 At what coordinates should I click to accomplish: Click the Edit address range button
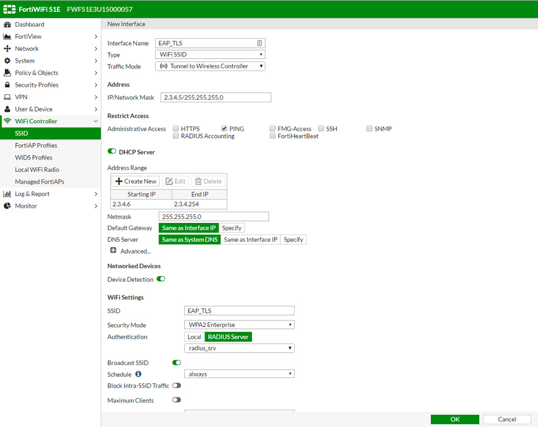pyautogui.click(x=176, y=181)
